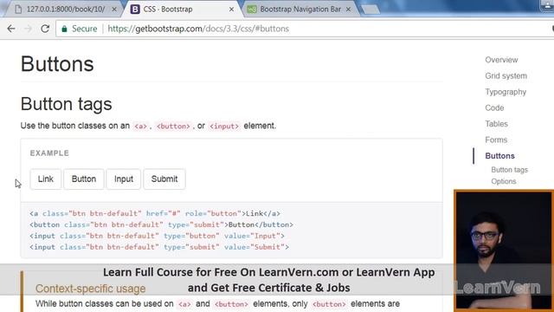
Task: Click the Submit example button
Action: (164, 179)
